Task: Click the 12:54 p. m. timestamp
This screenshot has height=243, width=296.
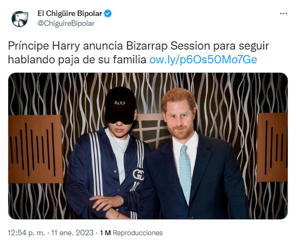Action: click(26, 233)
